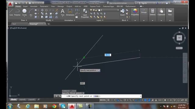Click the Rotate tool in Modify panel
Viewport: 195px width, 109px height.
[46, 10]
